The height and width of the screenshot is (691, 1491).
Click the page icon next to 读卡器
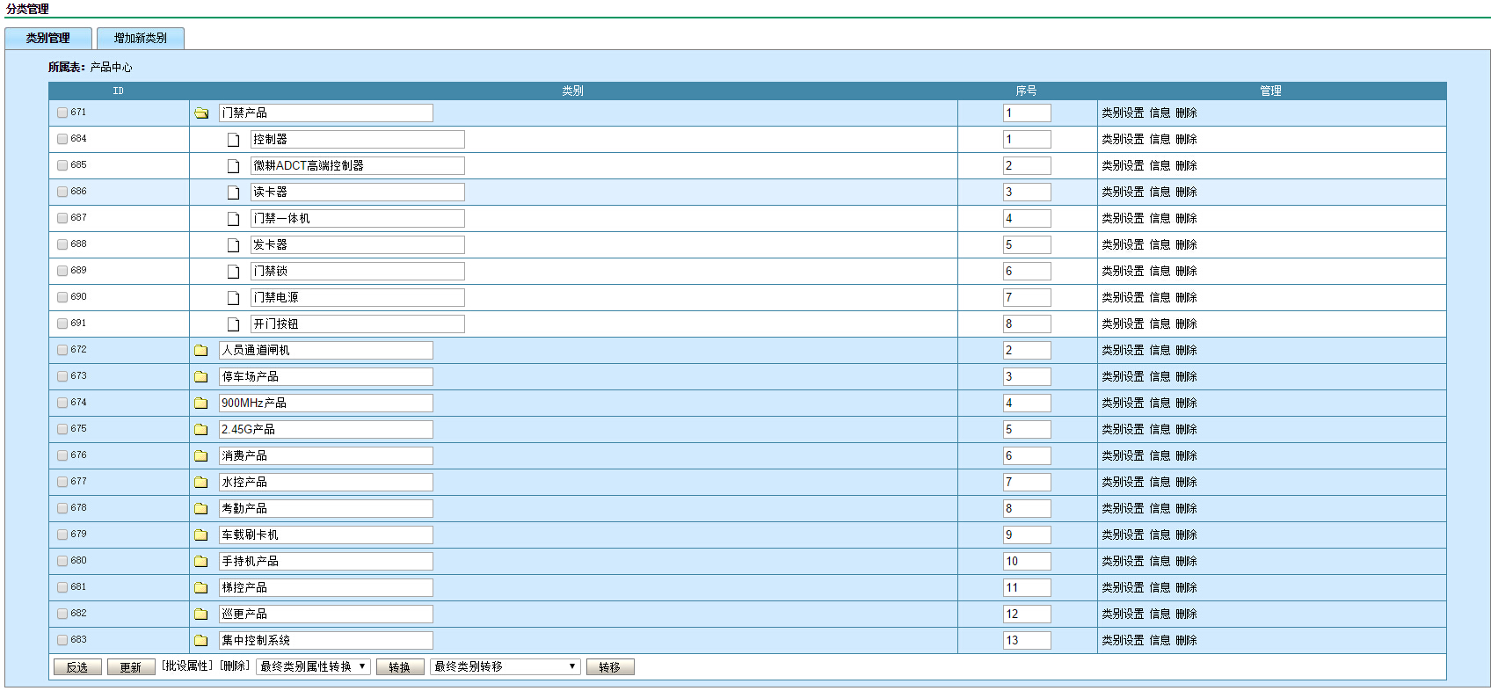click(x=233, y=193)
